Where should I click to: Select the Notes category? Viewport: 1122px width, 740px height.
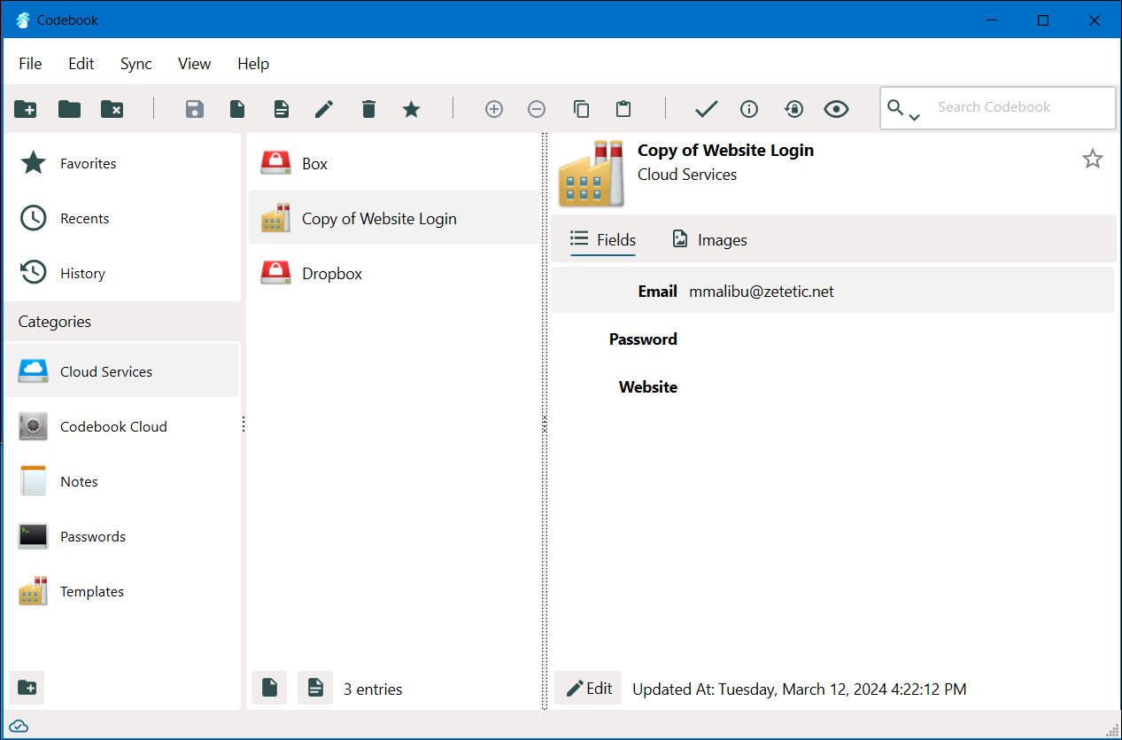[x=122, y=482]
